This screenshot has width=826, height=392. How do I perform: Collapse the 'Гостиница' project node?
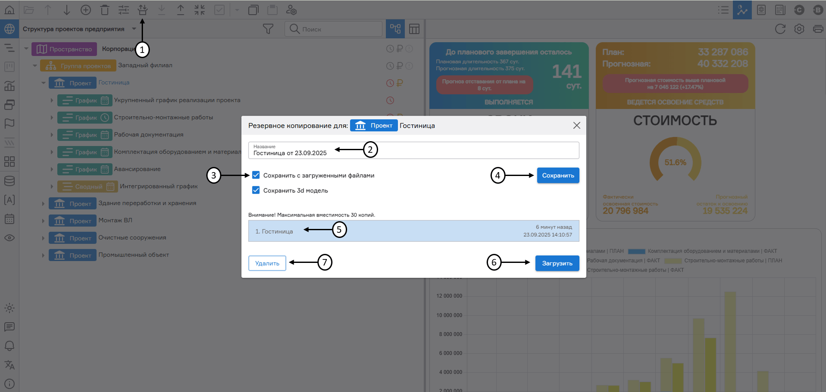(x=43, y=83)
